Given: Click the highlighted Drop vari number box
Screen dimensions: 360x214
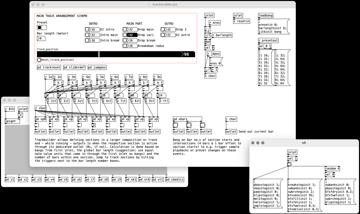Looking at the screenshot, I should tap(132, 35).
